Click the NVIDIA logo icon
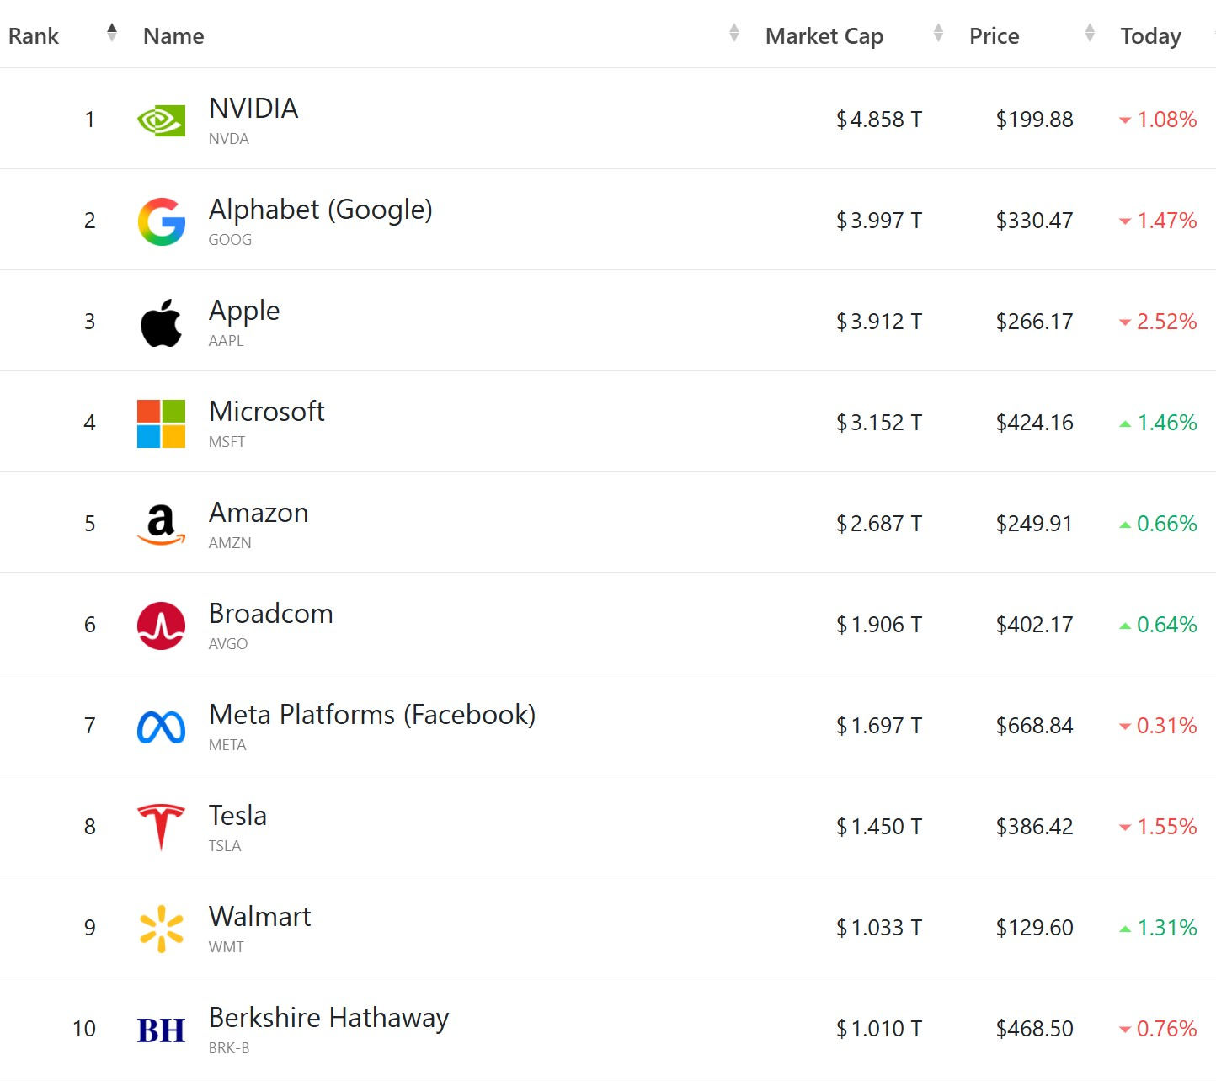This screenshot has height=1081, width=1216. coord(161,120)
